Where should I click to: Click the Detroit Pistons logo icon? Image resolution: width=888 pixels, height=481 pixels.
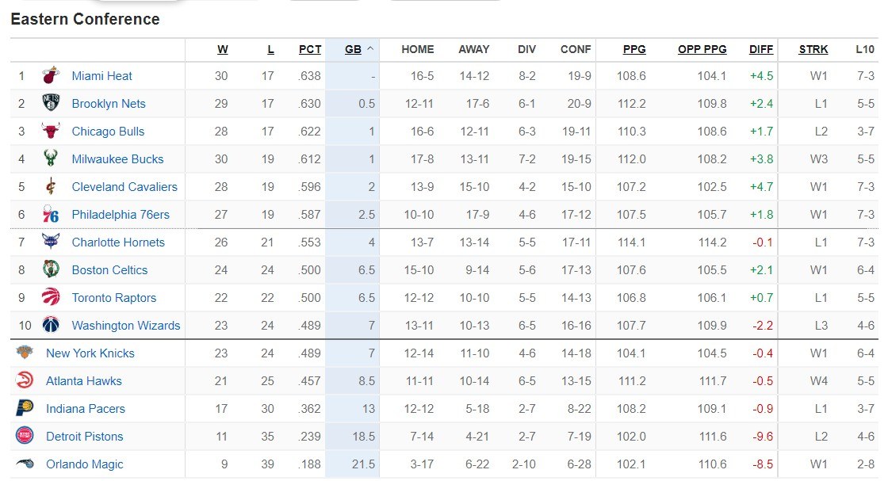point(25,437)
